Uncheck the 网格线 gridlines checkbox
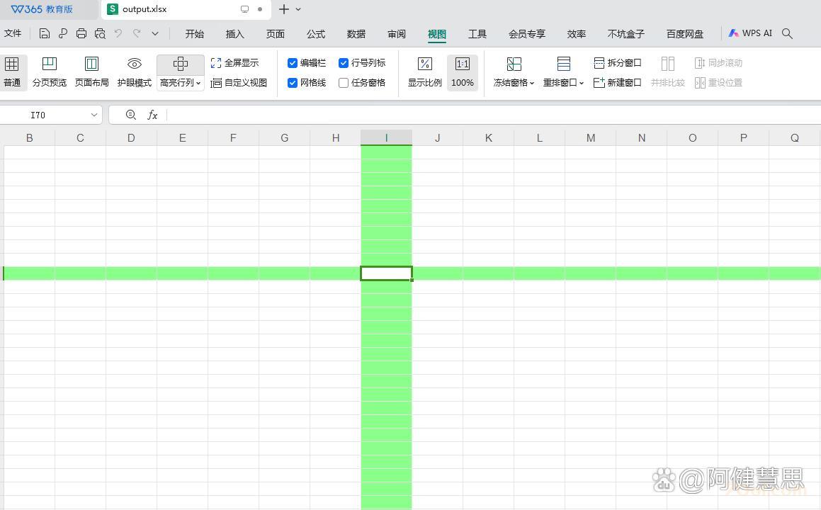 [x=293, y=82]
